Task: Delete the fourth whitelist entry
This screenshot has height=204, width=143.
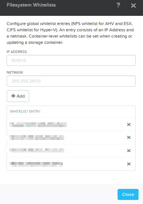Action: 129,164
